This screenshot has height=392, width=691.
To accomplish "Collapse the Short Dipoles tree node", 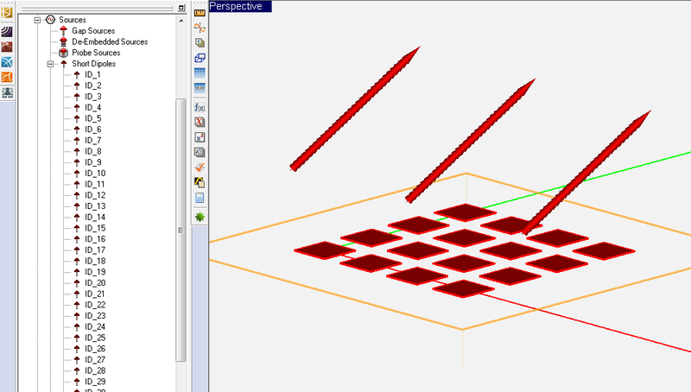I will tap(50, 64).
